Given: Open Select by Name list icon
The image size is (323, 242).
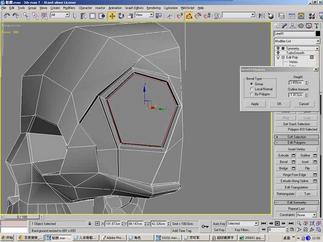Looking at the screenshot, I should point(84,16).
